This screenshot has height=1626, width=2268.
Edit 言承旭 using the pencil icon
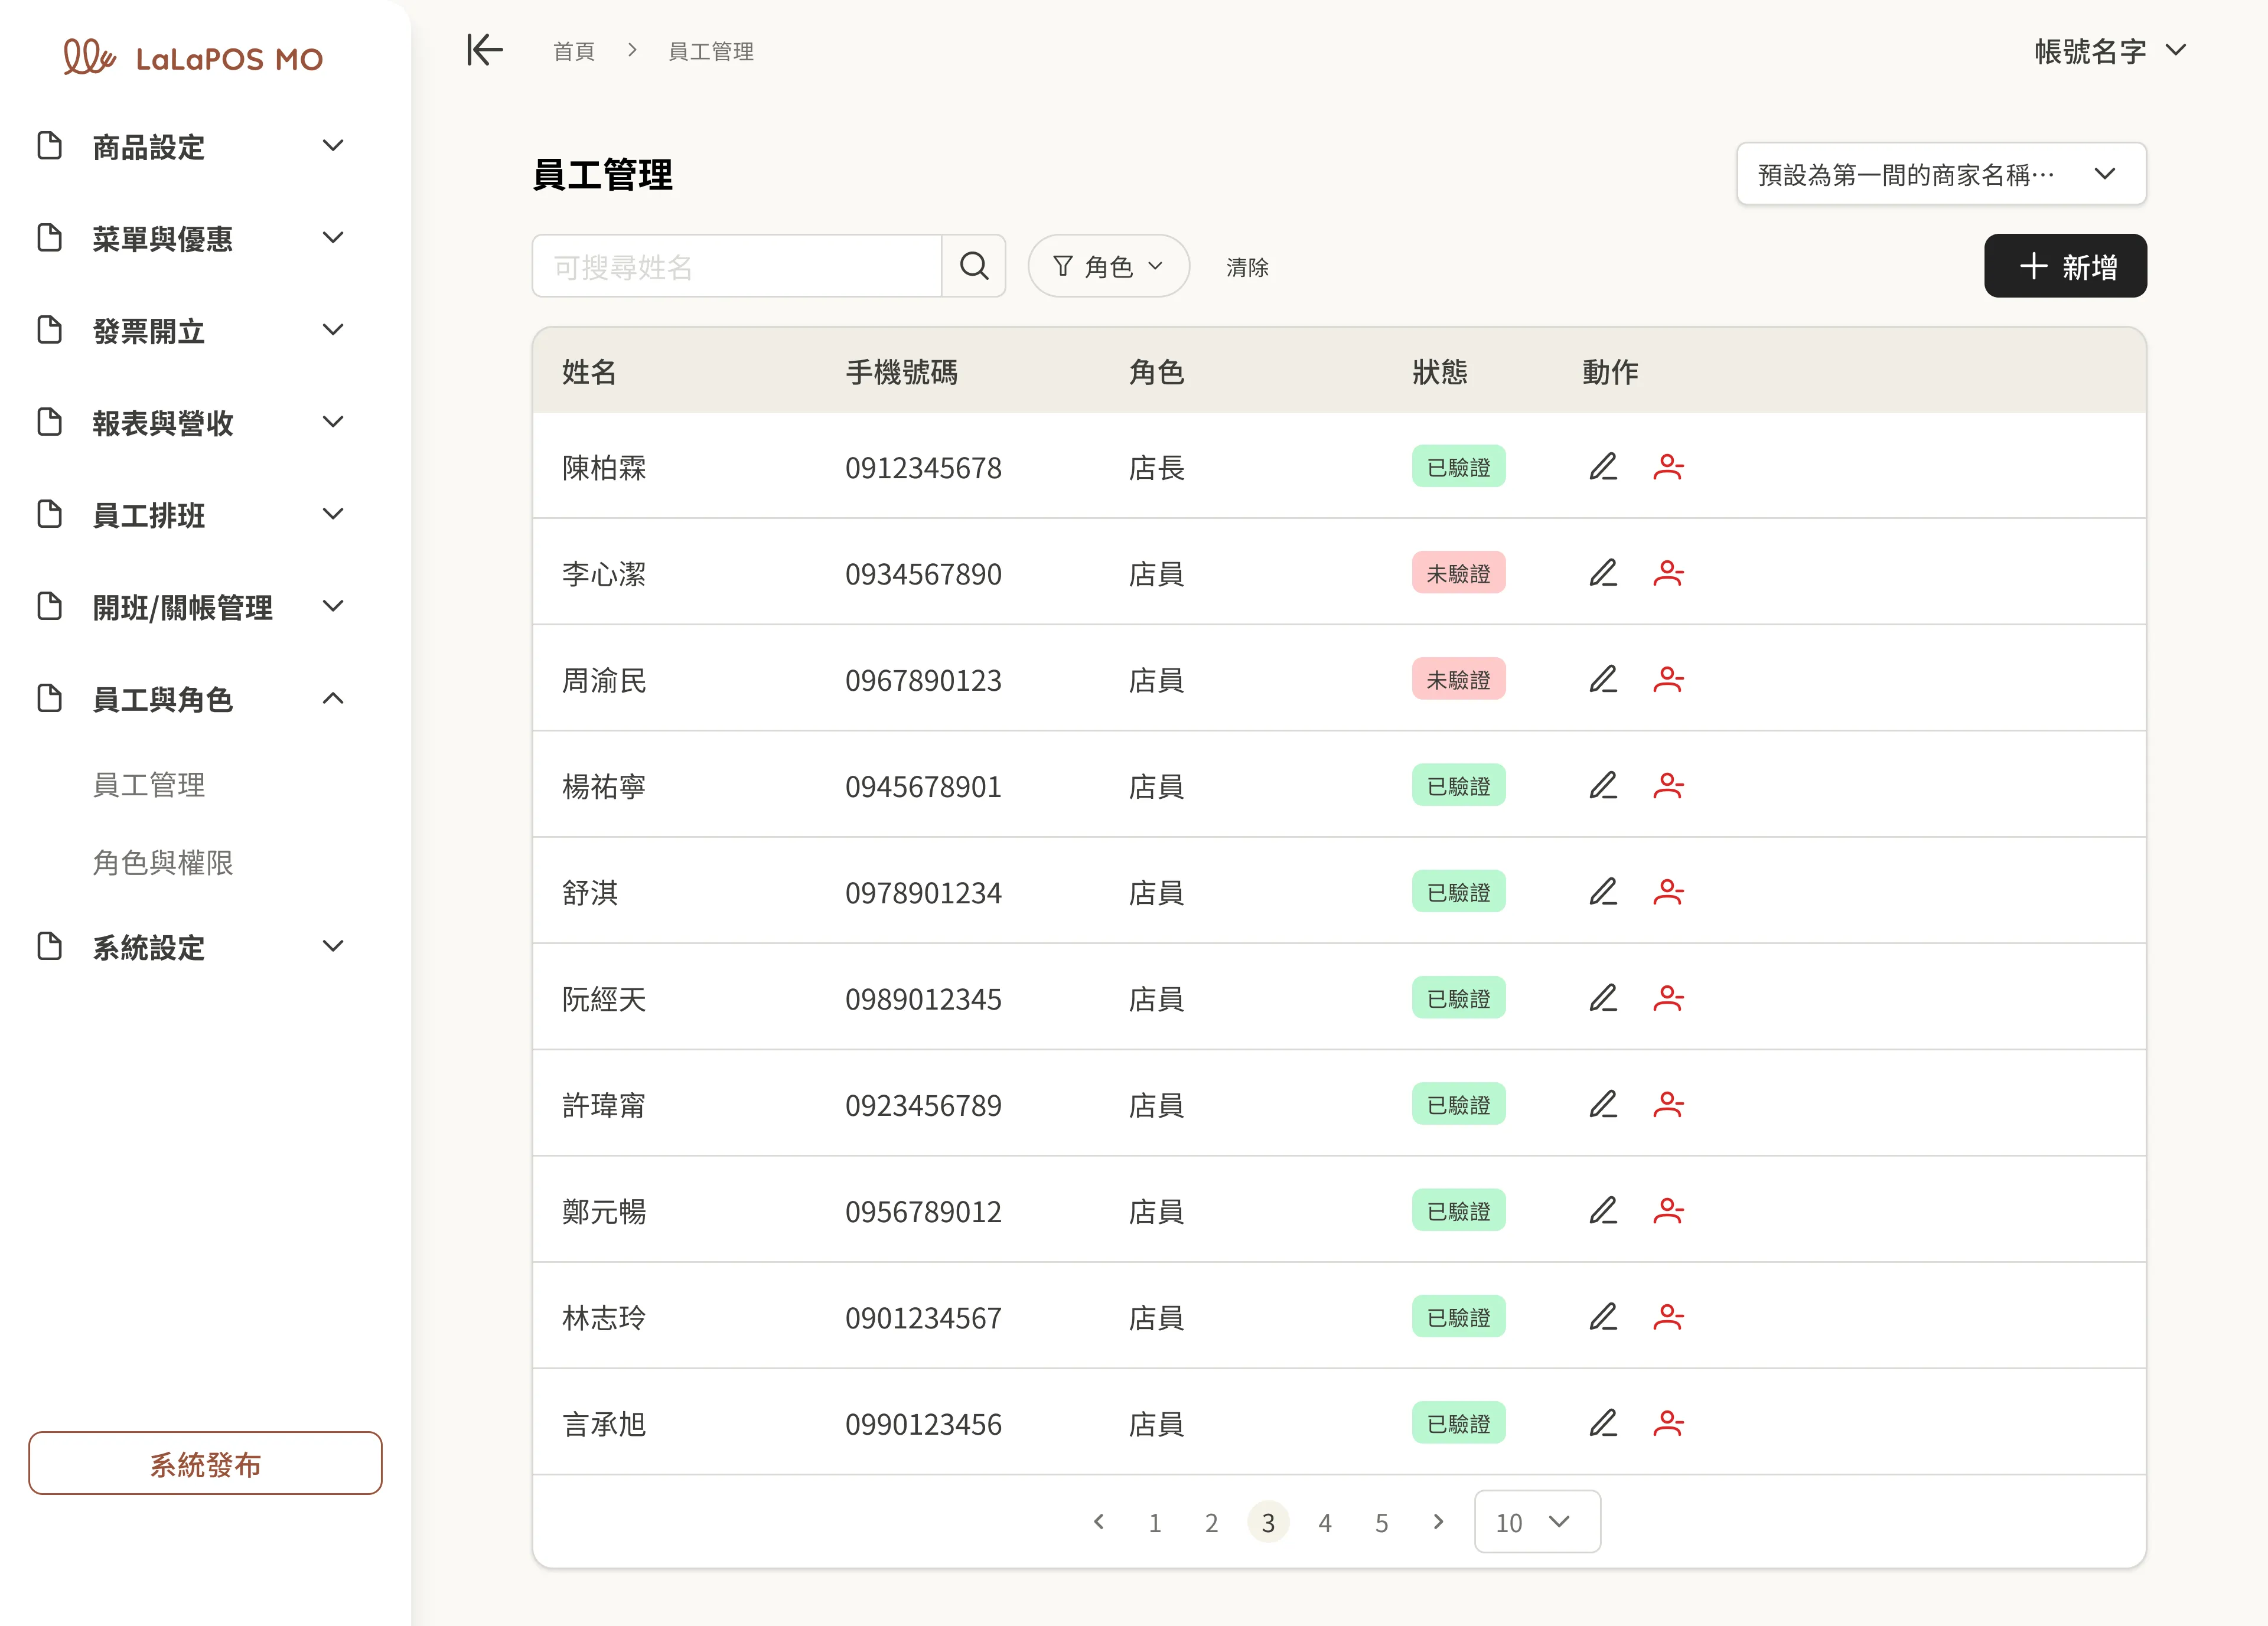pos(1603,1422)
